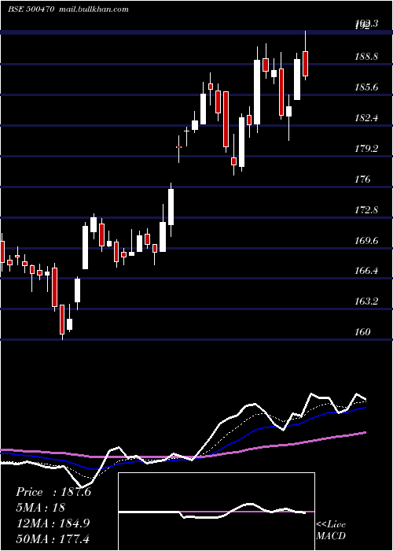Click the 'mail.bullkhan.com' header text
The height and width of the screenshot is (551, 393).
94,9
